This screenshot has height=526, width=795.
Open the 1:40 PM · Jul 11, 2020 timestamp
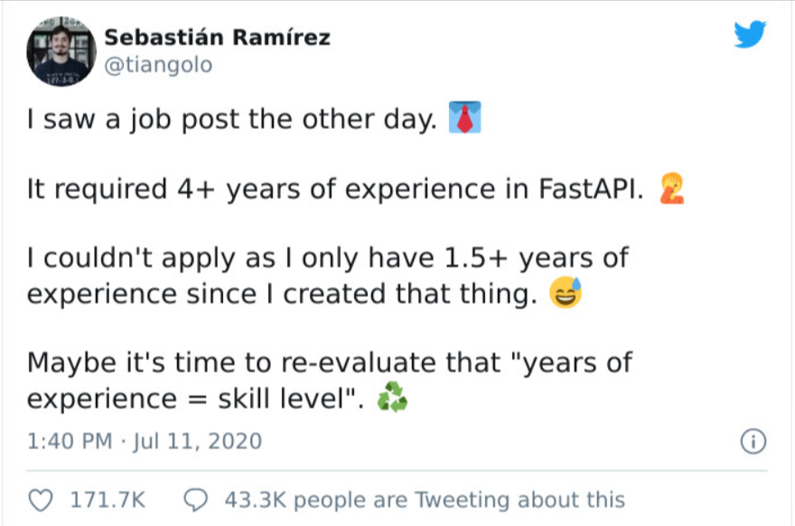tap(144, 442)
